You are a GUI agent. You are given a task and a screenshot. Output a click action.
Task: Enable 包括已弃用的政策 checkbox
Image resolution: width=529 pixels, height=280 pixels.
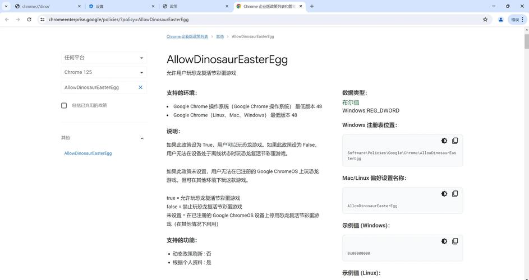pos(64,105)
